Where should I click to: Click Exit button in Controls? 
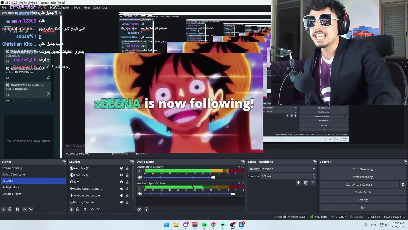pos(363,208)
